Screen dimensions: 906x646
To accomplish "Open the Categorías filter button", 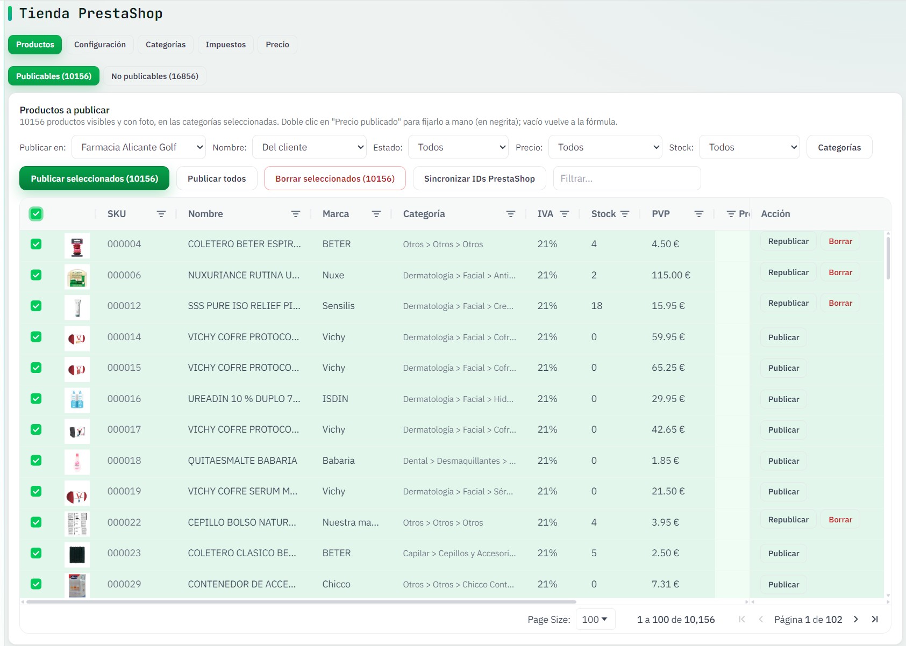I will [839, 147].
